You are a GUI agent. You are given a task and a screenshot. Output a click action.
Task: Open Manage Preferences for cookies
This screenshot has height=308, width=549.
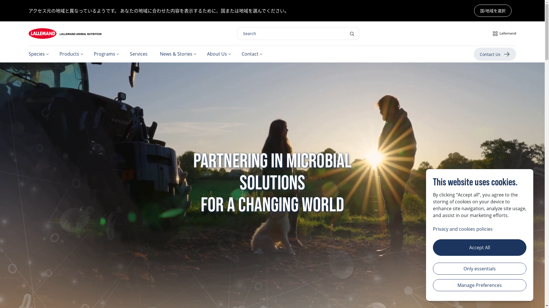(x=479, y=285)
